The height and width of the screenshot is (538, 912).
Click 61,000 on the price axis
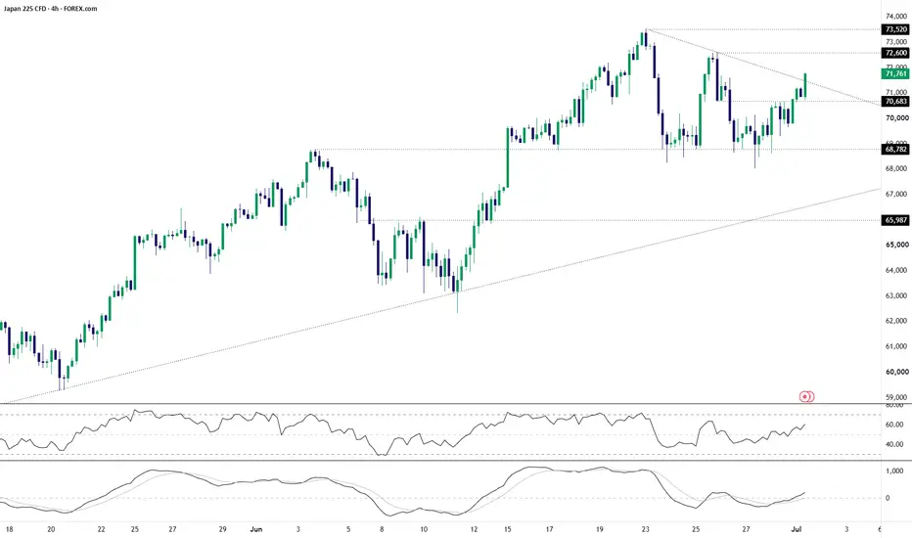[896, 346]
